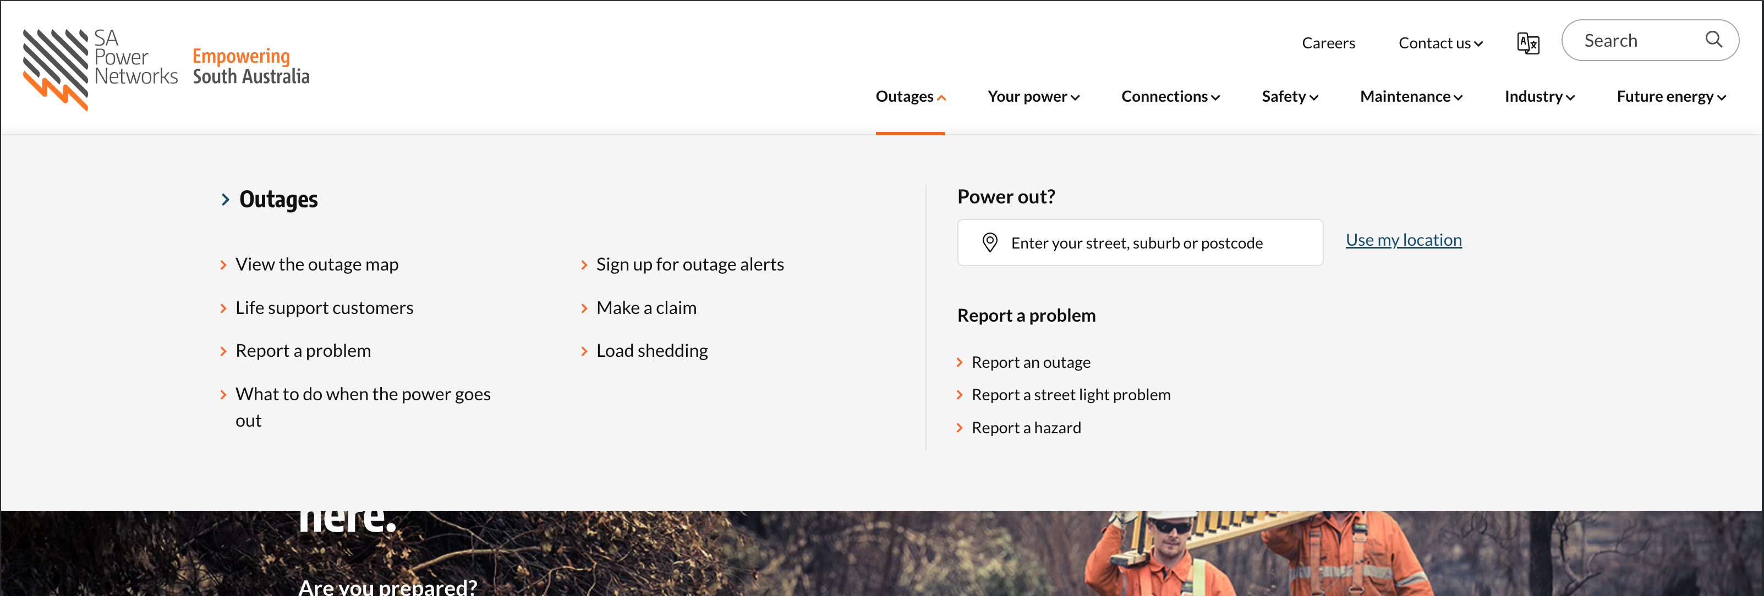Open the Outages section heading link

pos(278,199)
